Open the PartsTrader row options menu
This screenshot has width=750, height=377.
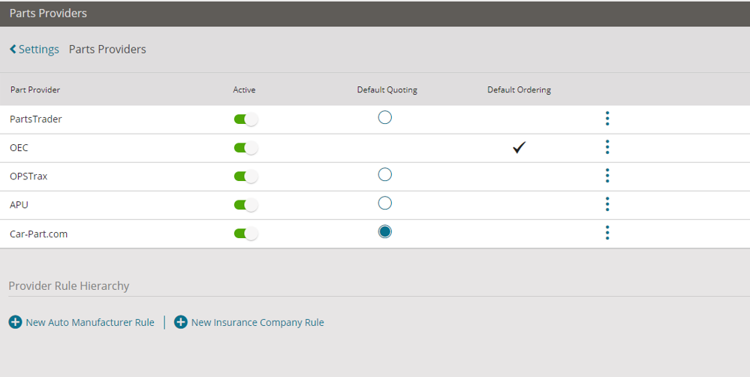607,119
